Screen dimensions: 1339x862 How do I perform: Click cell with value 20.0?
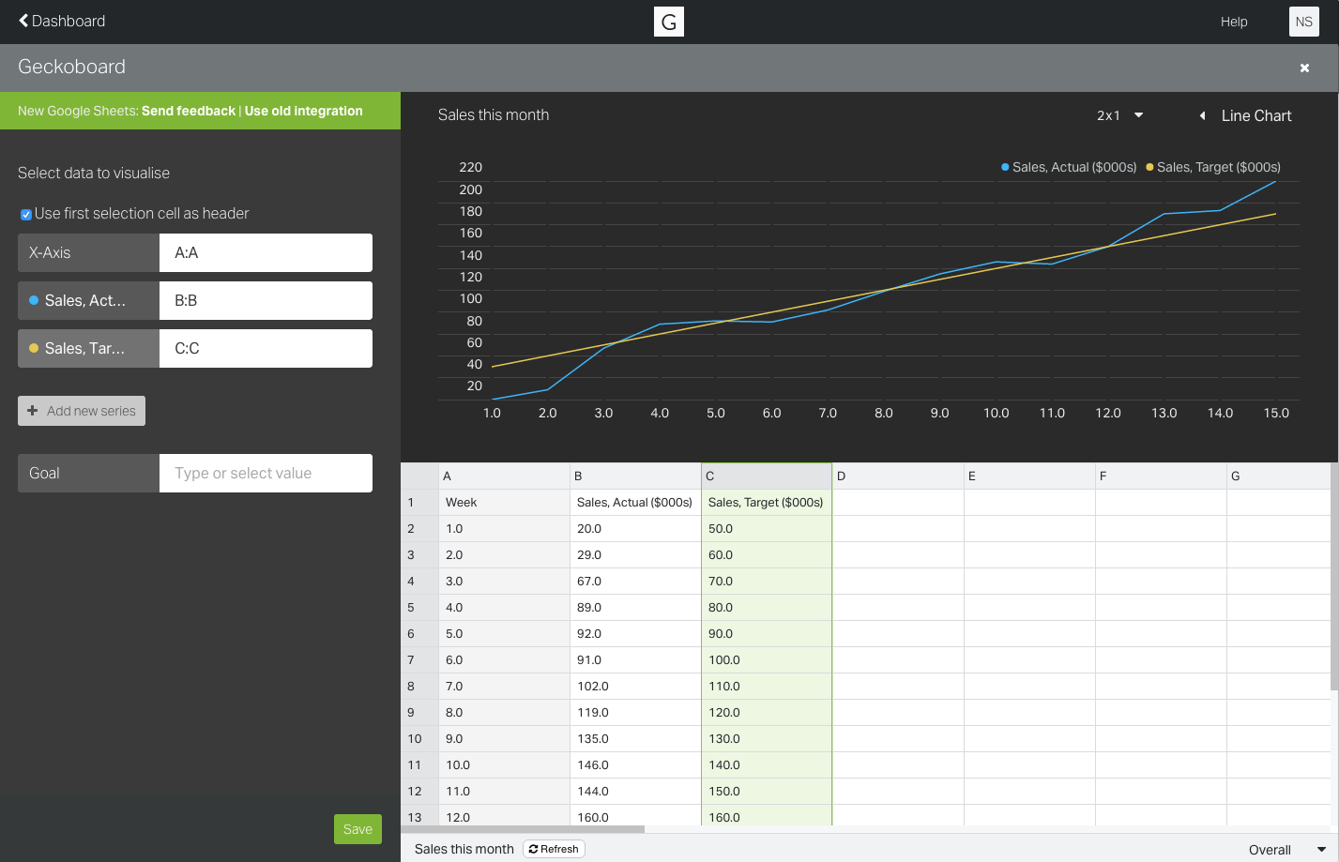tap(635, 529)
